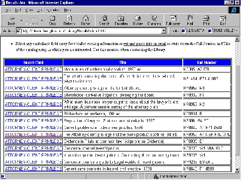The image size is (241, 180).
Task: Open the Help menu
Action: pos(67,10)
